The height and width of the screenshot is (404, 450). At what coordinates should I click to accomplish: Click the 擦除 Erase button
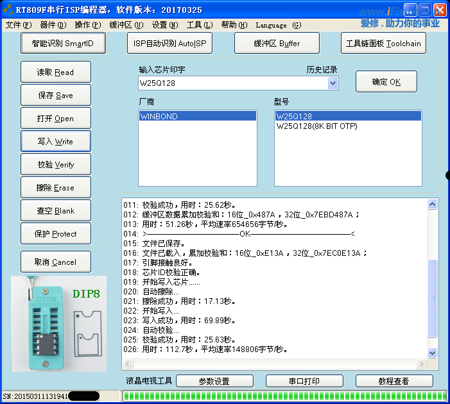[56, 187]
